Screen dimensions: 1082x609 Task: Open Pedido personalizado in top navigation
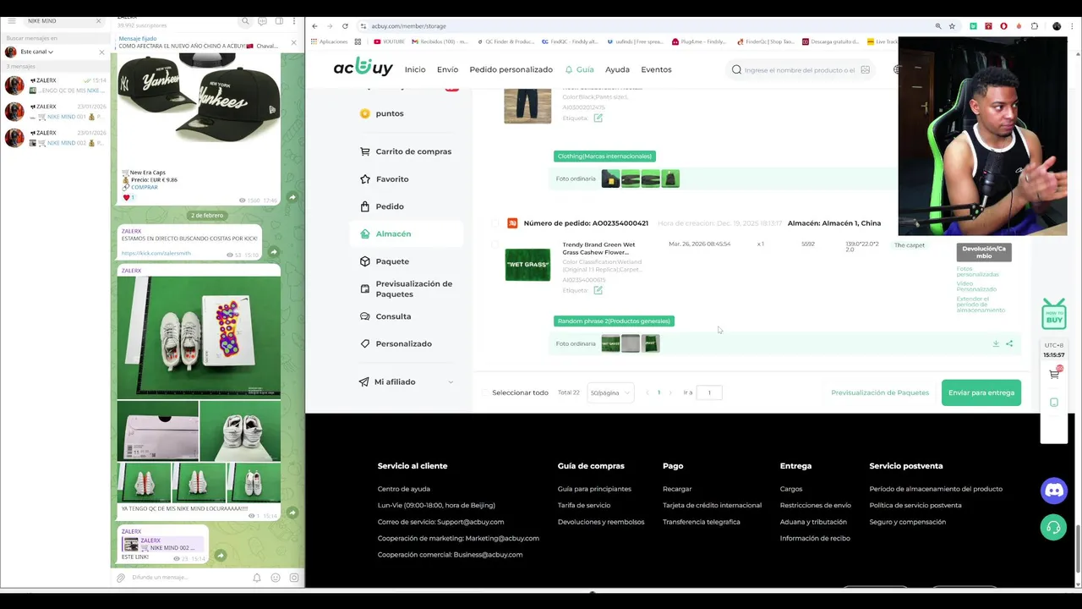(x=511, y=69)
